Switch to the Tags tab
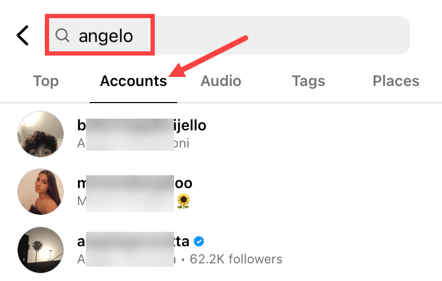The width and height of the screenshot is (442, 281). click(309, 81)
